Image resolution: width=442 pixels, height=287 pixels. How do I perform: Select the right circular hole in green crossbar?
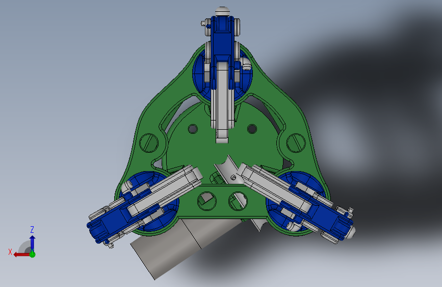coord(238,201)
